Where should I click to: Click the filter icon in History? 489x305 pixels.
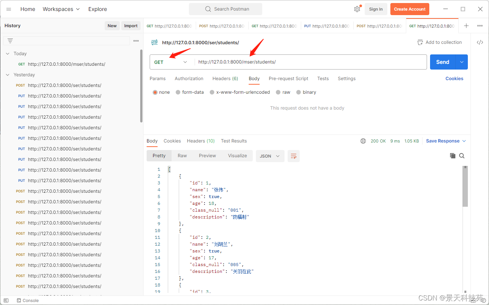(10, 41)
